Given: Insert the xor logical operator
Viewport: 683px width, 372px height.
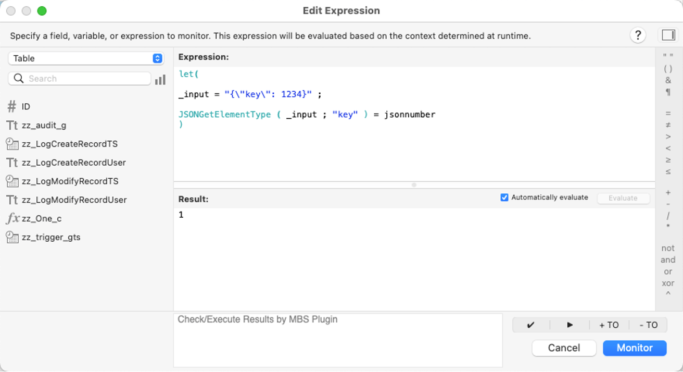Looking at the screenshot, I should coord(668,283).
